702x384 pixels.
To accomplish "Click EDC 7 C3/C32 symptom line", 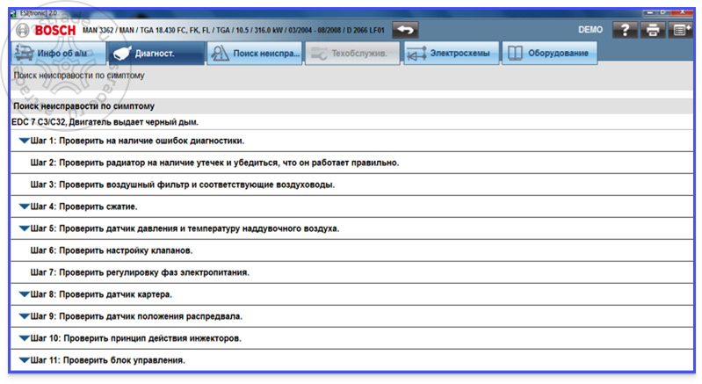I will tap(105, 122).
